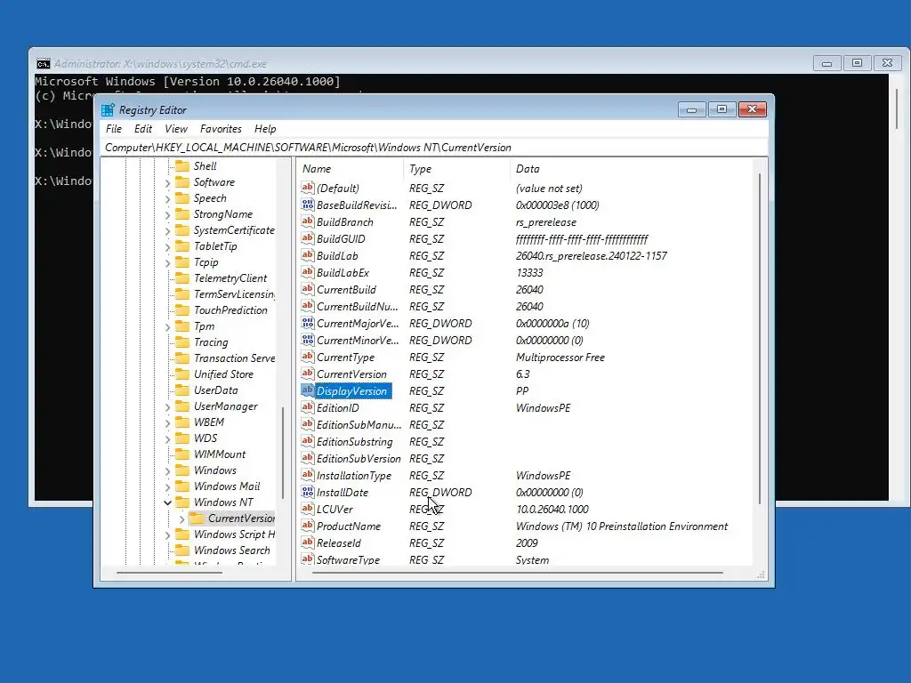Click the CurrentMajorVersion DWORD icon
Screen dimensions: 911x683
[x=307, y=323]
